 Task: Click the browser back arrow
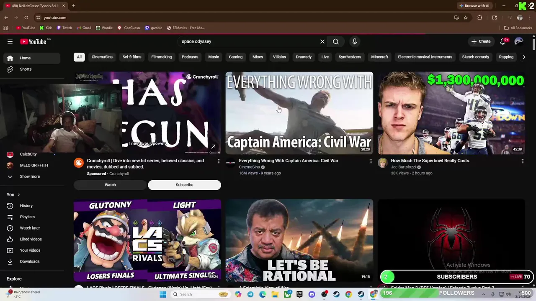pyautogui.click(x=6, y=18)
